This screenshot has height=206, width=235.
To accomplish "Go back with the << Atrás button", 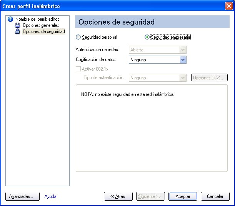I will pyautogui.click(x=118, y=196).
